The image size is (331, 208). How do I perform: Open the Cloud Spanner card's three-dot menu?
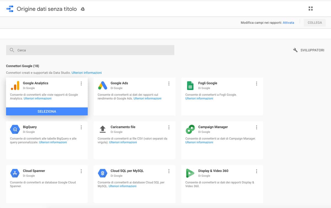(x=81, y=171)
